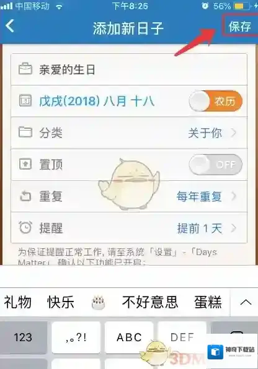Turn on the 置顶 OFF switch
Image resolution: width=258 pixels, height=369 pixels.
216,164
